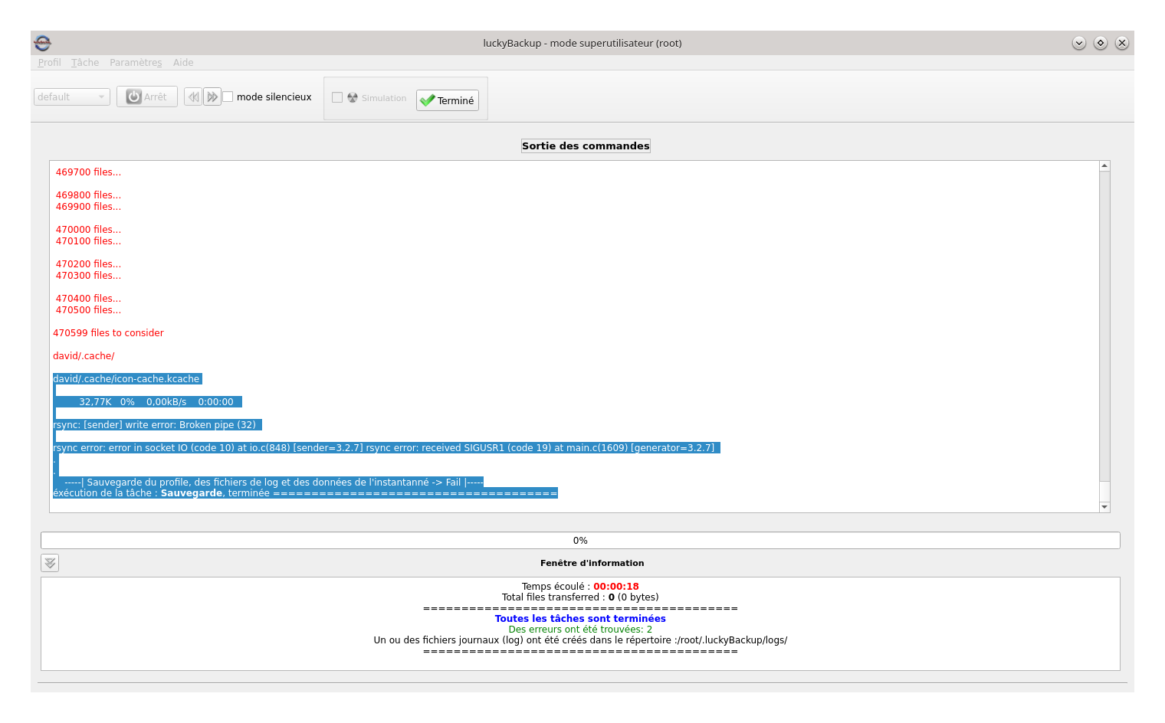The height and width of the screenshot is (723, 1165).
Task: Click the 'éxécution de la tâche' line
Action: pyautogui.click(x=305, y=493)
